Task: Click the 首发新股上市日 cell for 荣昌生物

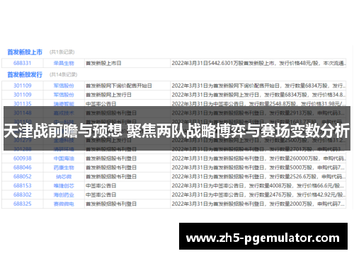Action: point(103,63)
